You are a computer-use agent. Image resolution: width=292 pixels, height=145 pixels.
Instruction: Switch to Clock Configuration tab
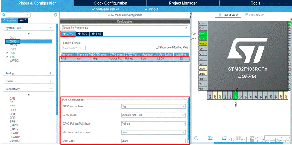coord(110,3)
